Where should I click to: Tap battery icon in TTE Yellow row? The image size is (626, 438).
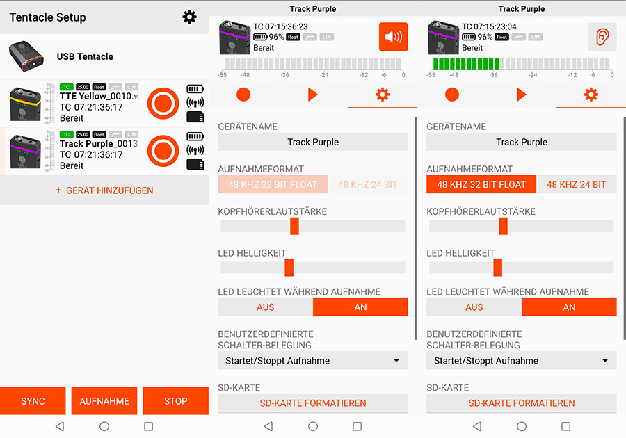(x=195, y=89)
